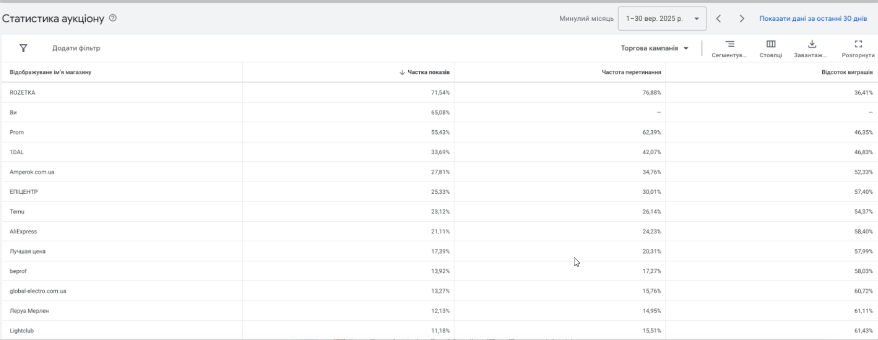Open the date range dropdown
The image size is (878, 340).
[x=662, y=19]
